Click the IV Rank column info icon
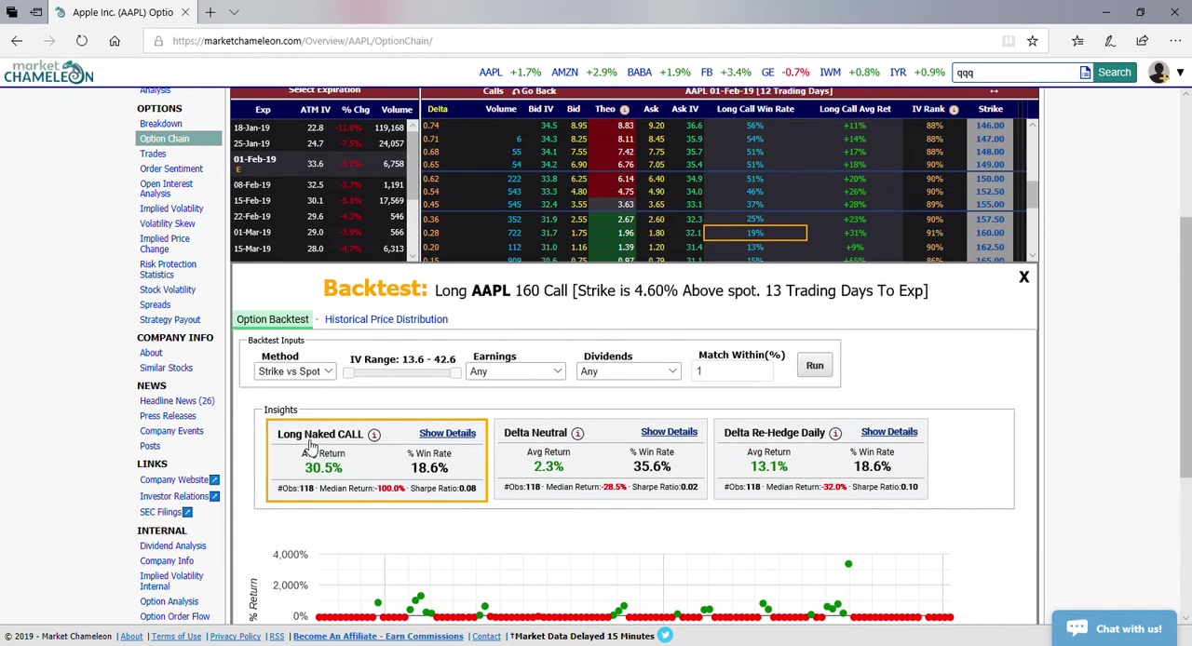Viewport: 1192px width, 646px height. 954,110
